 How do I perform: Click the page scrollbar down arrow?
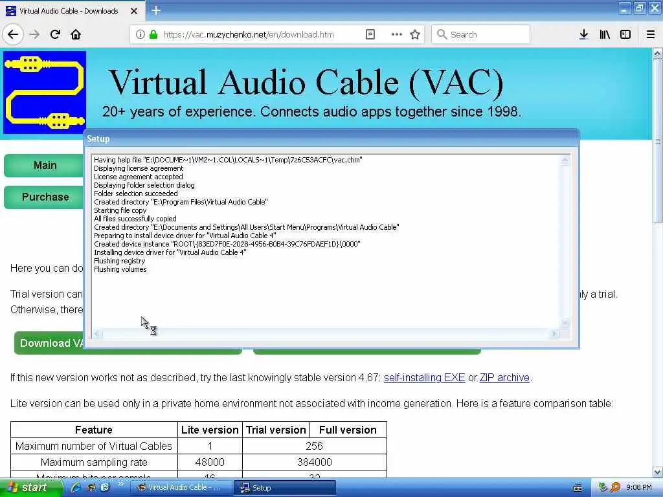click(658, 472)
